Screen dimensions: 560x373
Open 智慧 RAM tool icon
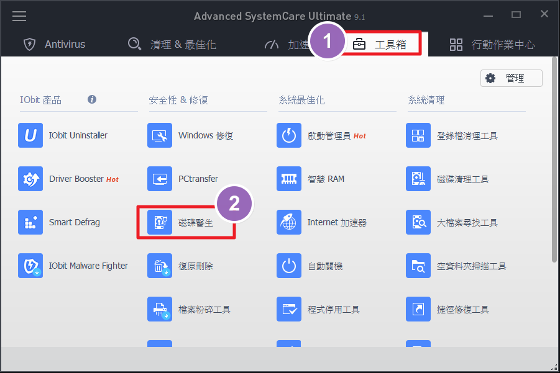[289, 179]
